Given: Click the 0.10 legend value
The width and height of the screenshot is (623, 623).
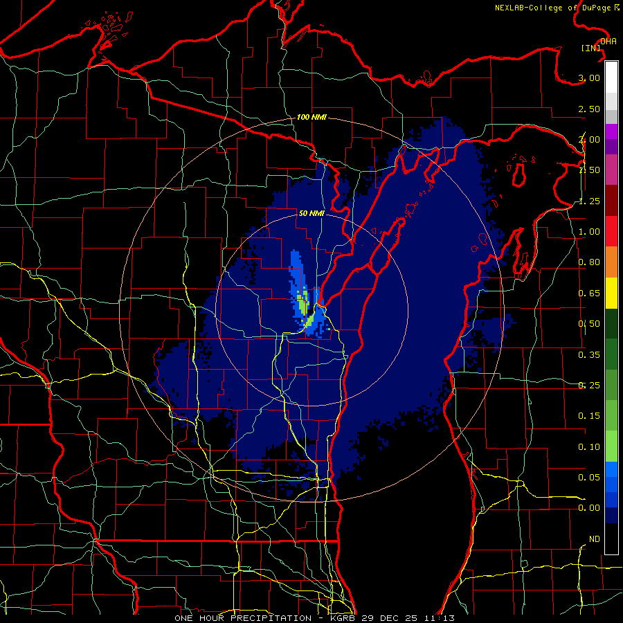Looking at the screenshot, I should click(x=589, y=447).
